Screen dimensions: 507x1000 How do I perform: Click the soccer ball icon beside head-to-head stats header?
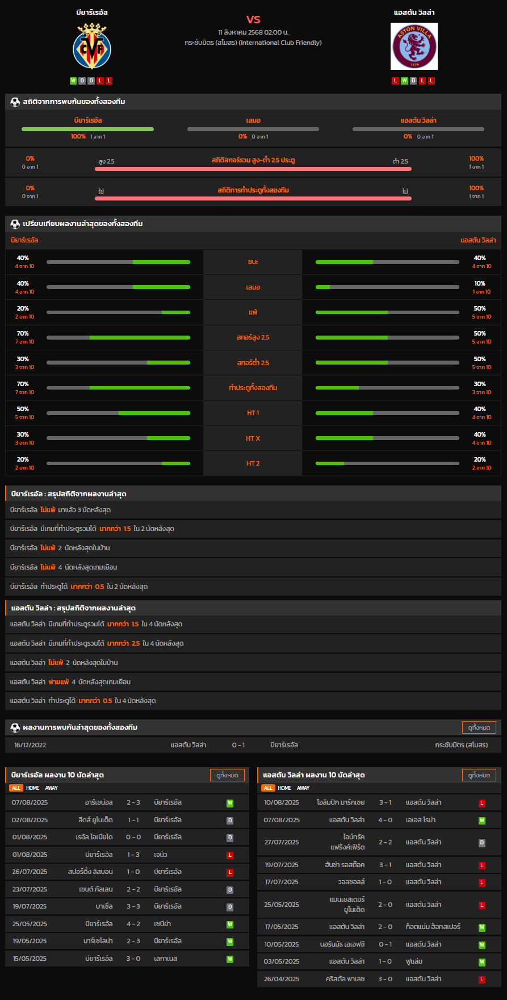pos(15,102)
